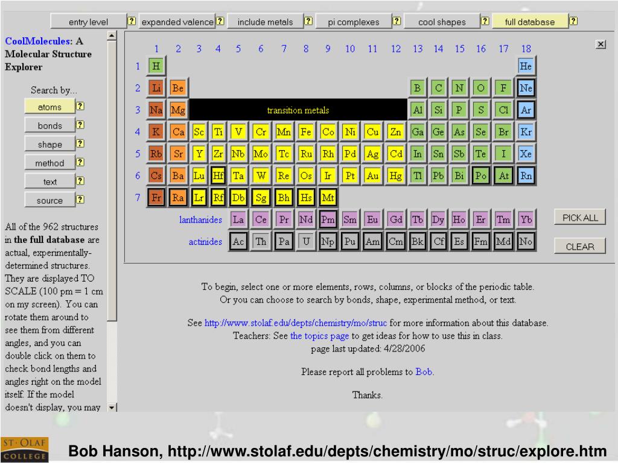Open help for entry level tab
Viewport: 618px width, 463px height.
tap(132, 21)
